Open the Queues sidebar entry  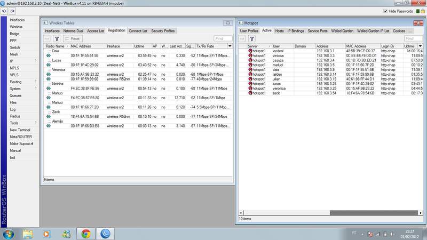click(x=15, y=96)
